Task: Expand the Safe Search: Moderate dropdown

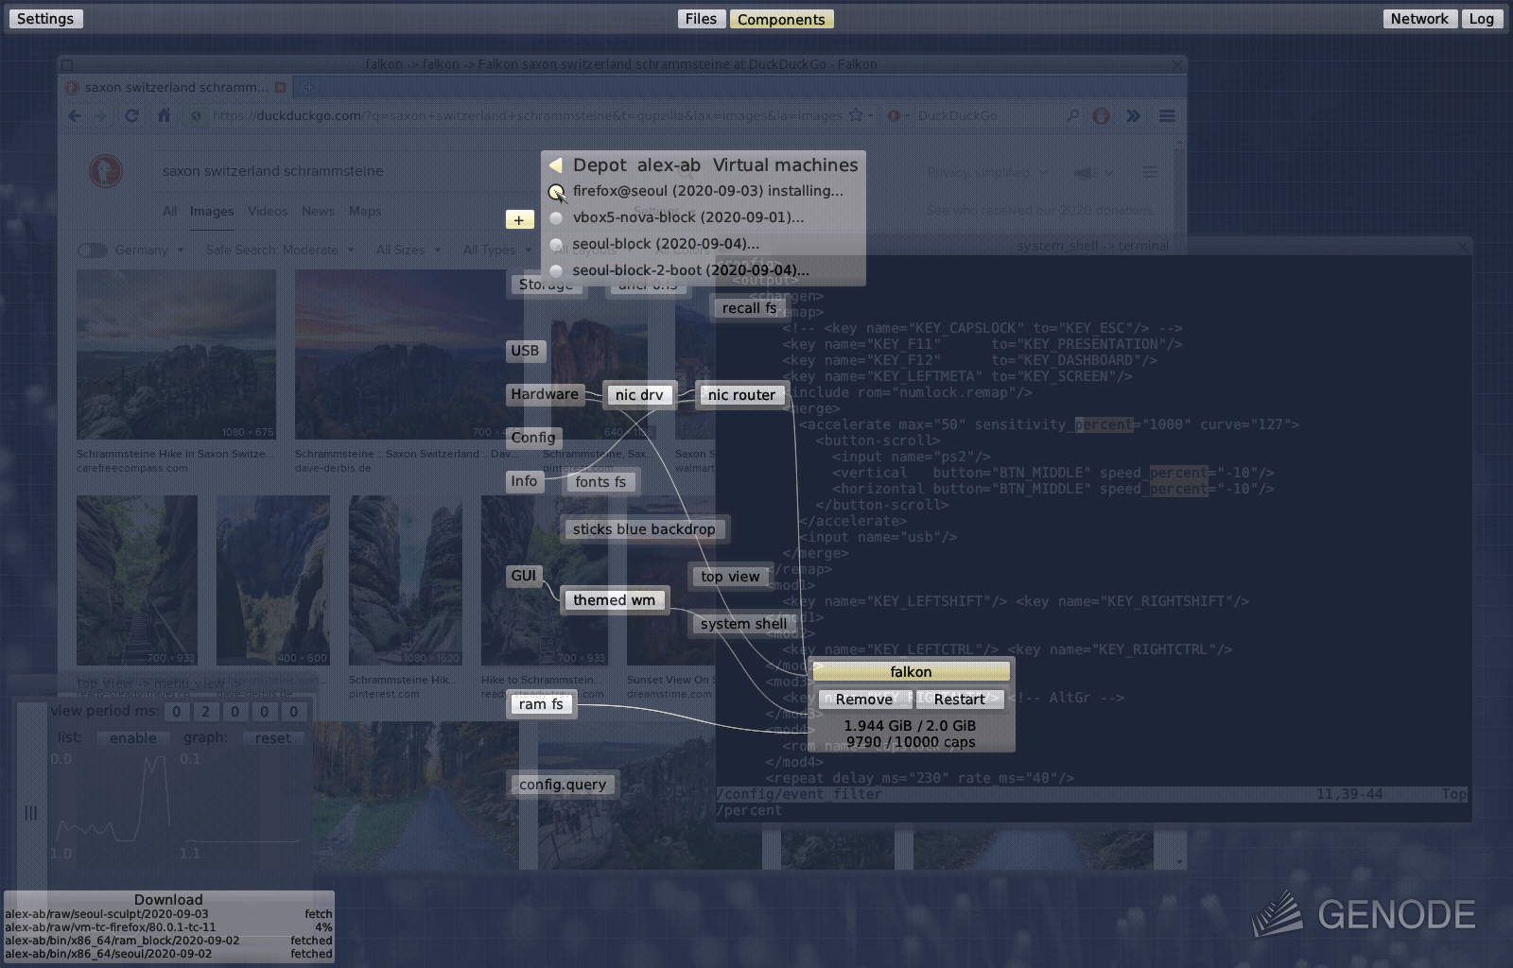Action: pos(280,251)
